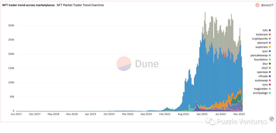Click the Dune logo watermark

coord(137,64)
